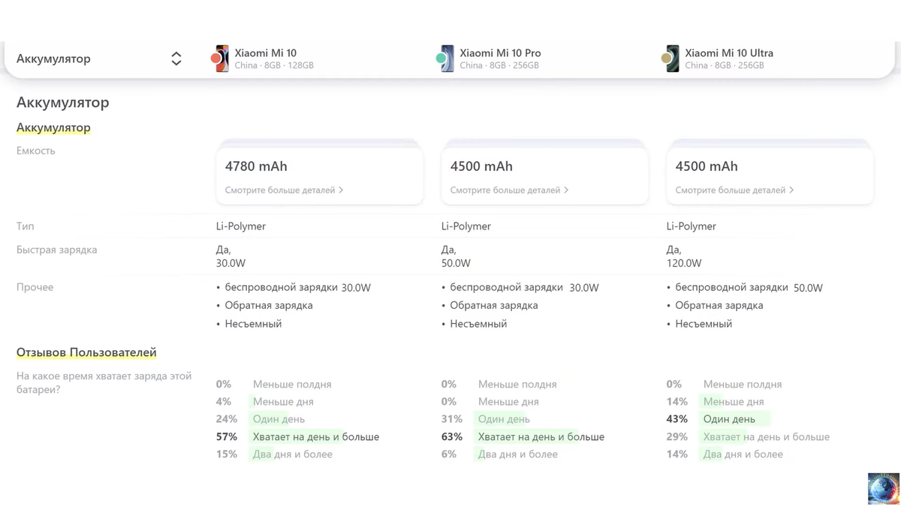Click the channel logo in bottom-right corner
Screen dimensions: 901x506
pos(883,489)
